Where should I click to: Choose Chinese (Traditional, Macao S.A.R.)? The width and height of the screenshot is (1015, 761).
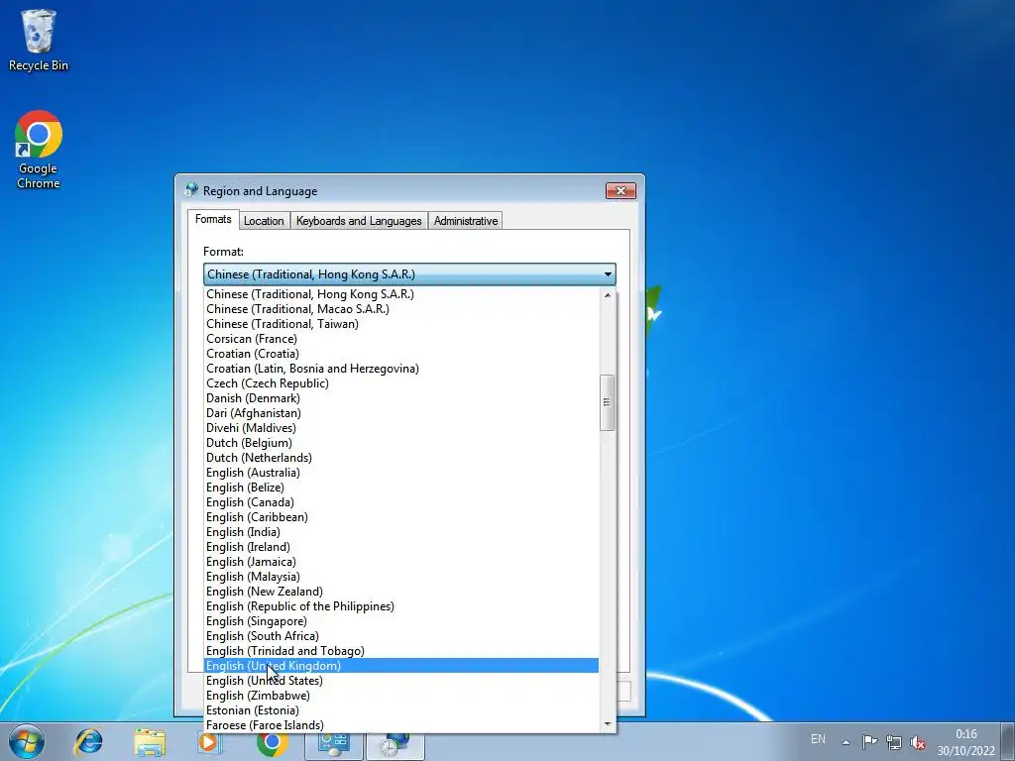coord(401,309)
